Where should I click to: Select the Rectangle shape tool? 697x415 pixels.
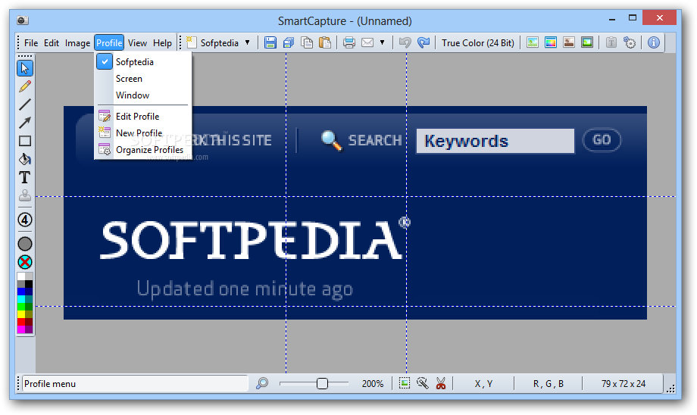(25, 142)
